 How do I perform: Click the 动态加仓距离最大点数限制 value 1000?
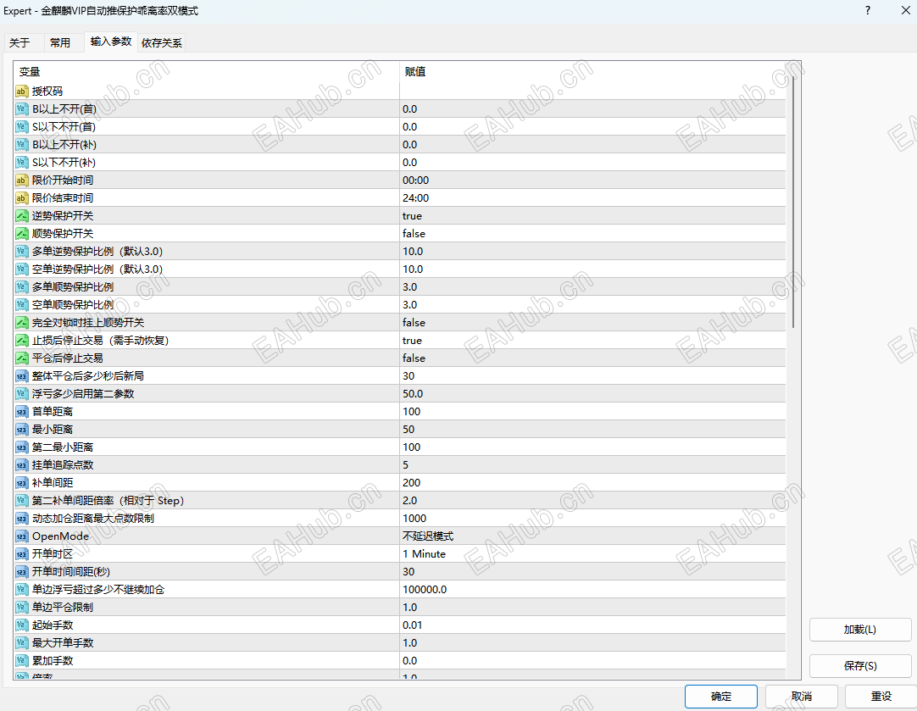click(x=414, y=518)
